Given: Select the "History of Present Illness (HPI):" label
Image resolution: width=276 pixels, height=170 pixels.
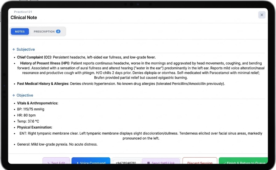Looking at the screenshot, I should (x=45, y=63).
